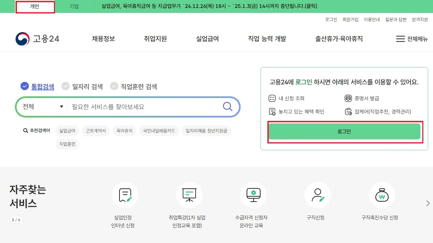Viewport: 433px width, 243px height.
Task: Open the 원격지원 link
Action: [x=420, y=20]
